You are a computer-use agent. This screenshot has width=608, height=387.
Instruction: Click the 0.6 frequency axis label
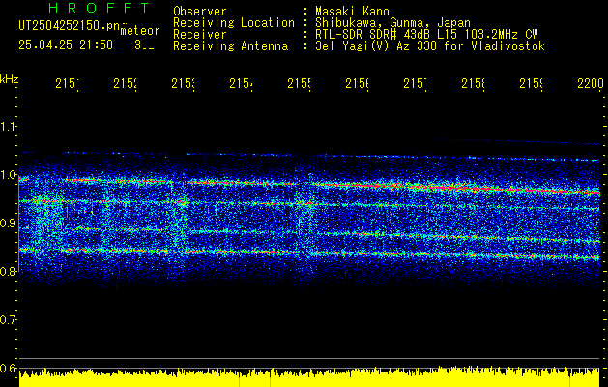pyautogui.click(x=9, y=368)
